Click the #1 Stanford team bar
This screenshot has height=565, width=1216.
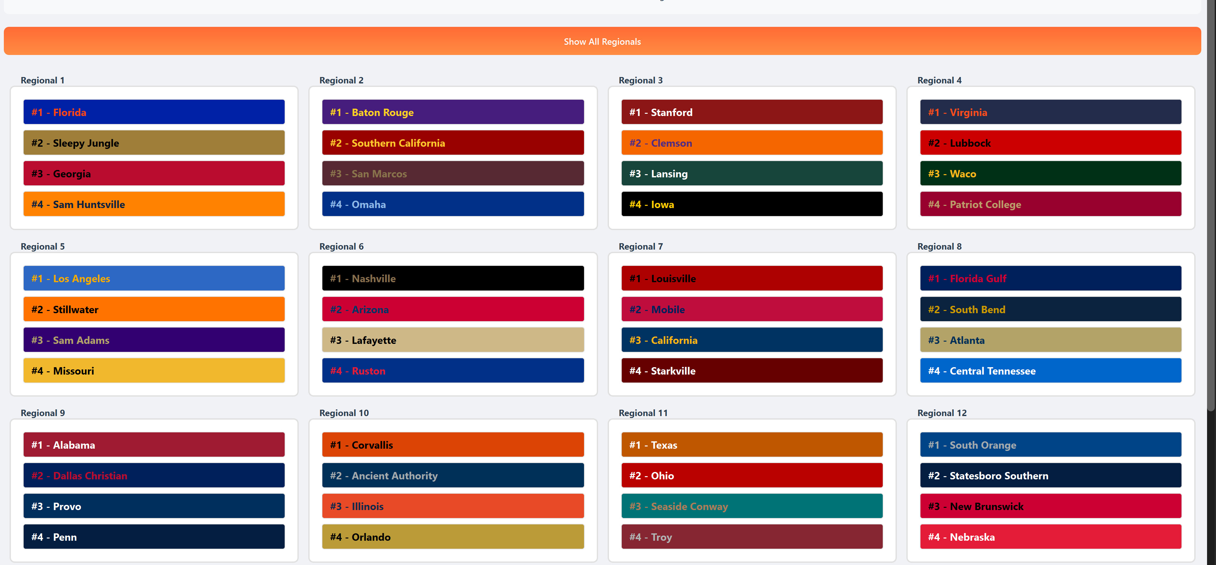coord(752,112)
